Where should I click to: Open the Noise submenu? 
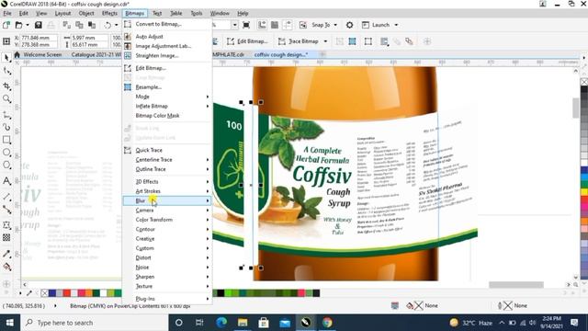[167, 268]
